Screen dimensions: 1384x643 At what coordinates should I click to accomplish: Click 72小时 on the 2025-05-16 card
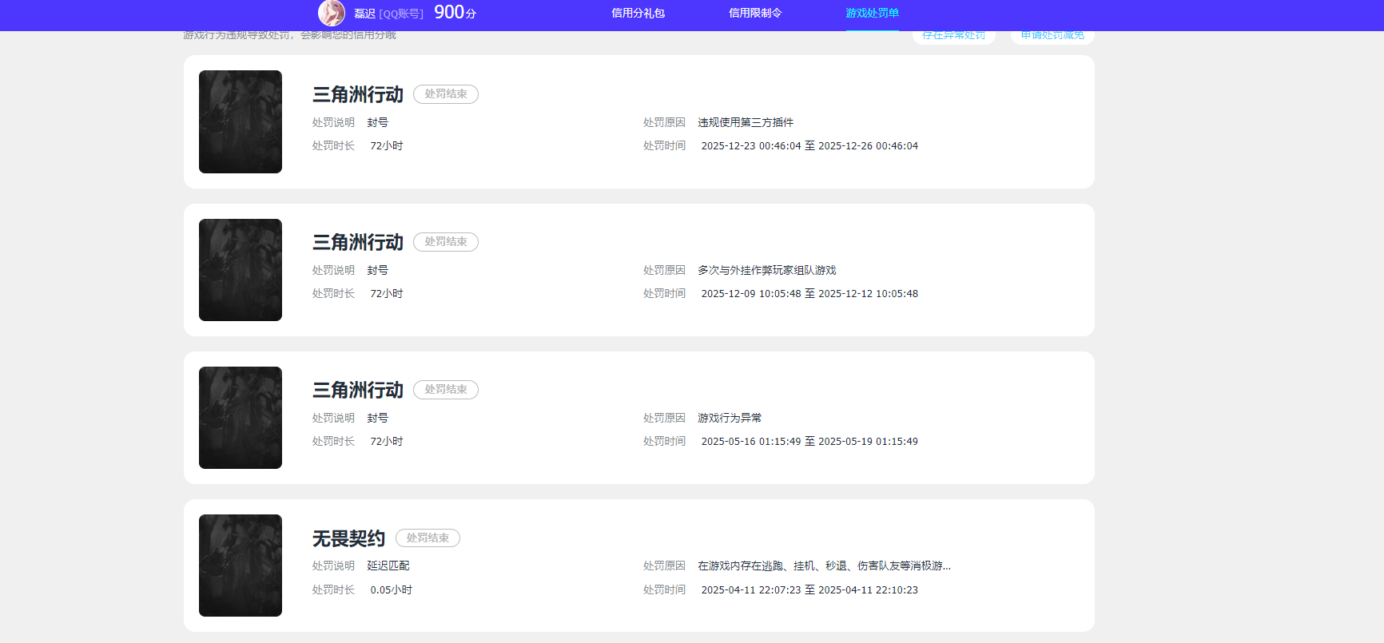[387, 442]
